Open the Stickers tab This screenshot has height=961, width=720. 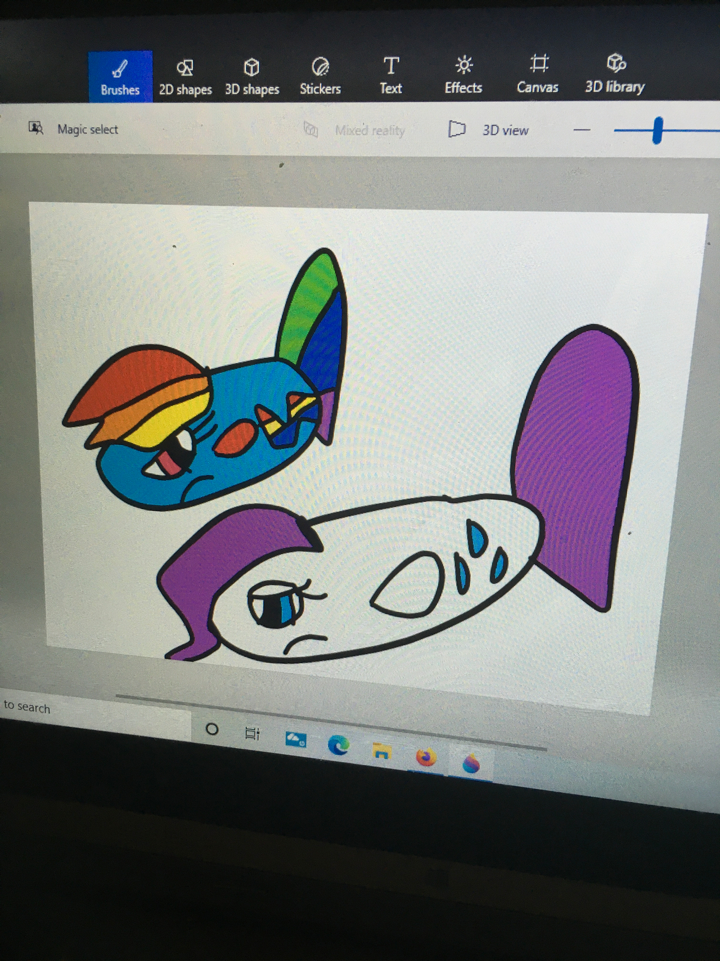(x=320, y=77)
